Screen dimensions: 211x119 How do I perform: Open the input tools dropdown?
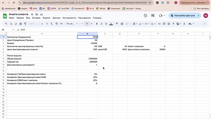click(191, 24)
